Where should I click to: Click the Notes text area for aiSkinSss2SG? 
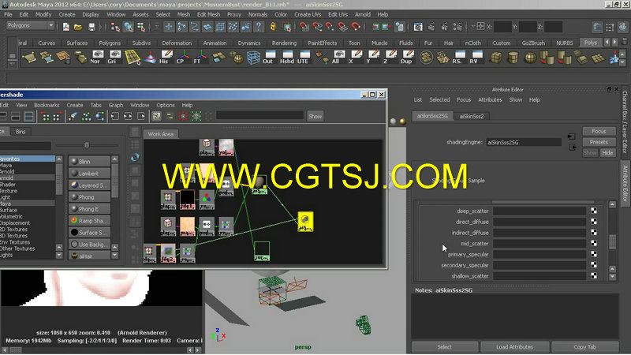515,316
